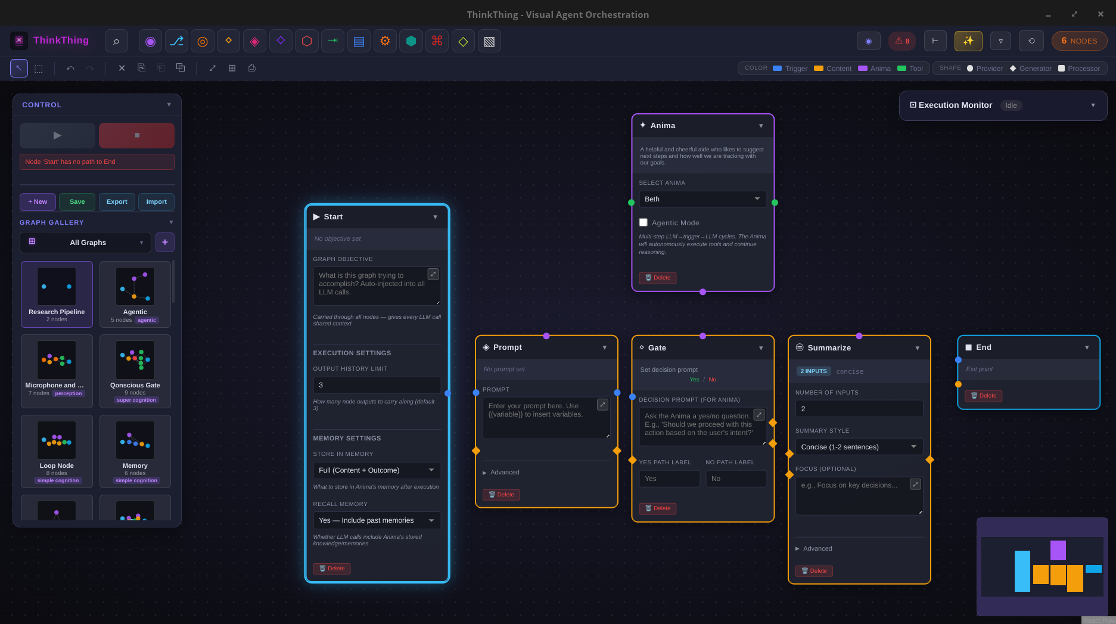Click the undo arrow in toolbar
The image size is (1116, 624).
(x=70, y=68)
